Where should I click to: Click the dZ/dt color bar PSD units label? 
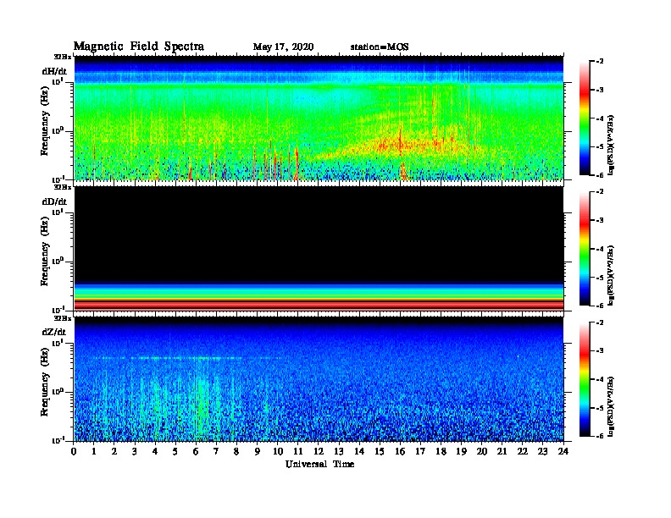[x=611, y=406]
